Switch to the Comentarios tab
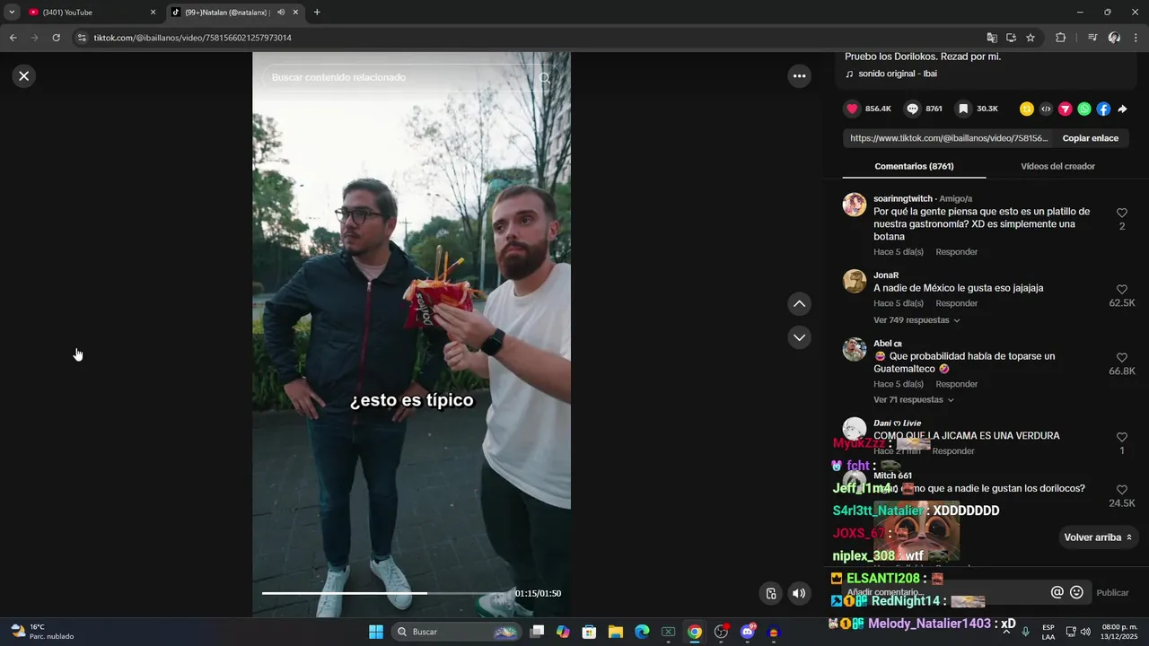 (914, 166)
